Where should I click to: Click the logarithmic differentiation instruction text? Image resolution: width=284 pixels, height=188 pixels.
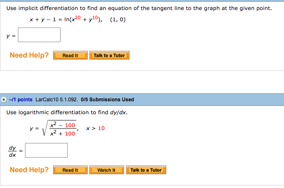pyautogui.click(x=67, y=113)
